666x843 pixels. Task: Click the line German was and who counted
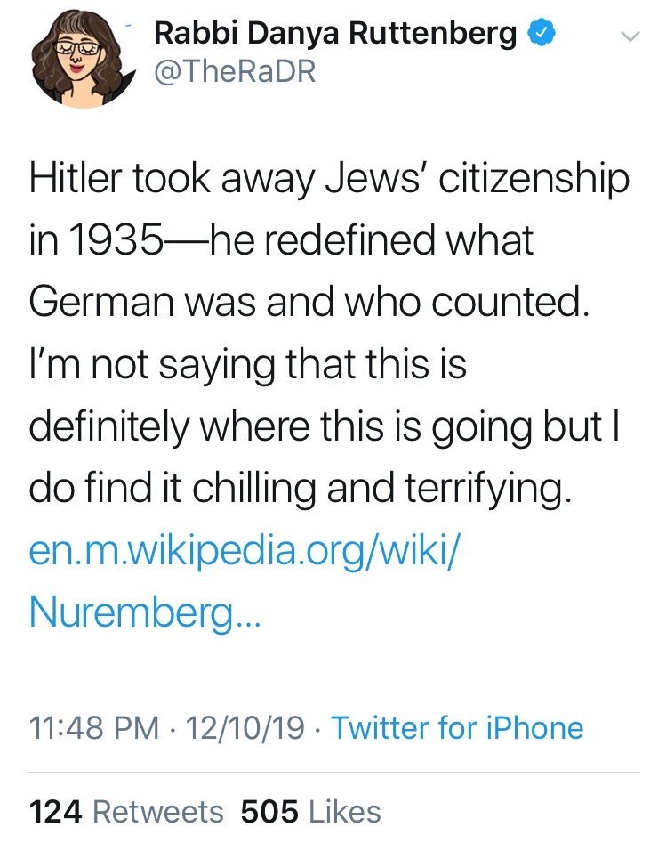pyautogui.click(x=309, y=304)
